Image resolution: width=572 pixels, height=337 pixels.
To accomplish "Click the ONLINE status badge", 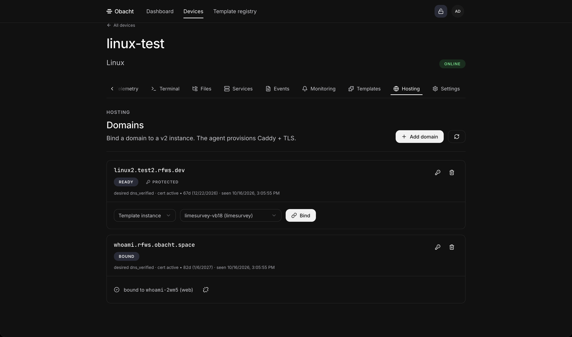I will (x=452, y=64).
